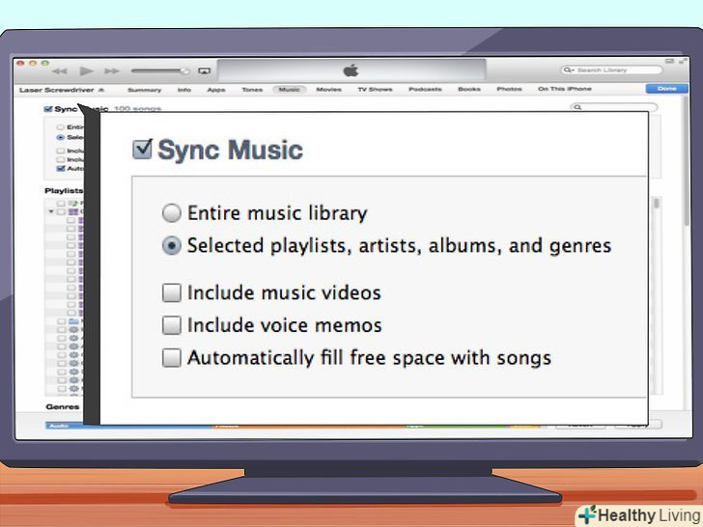The width and height of the screenshot is (703, 527).
Task: Click the blue folder icon in Playlists
Action: click(x=73, y=321)
